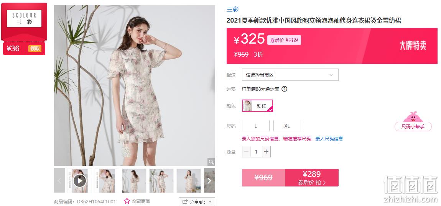
Task: Decrease quantity with minus button
Action: tap(246, 152)
